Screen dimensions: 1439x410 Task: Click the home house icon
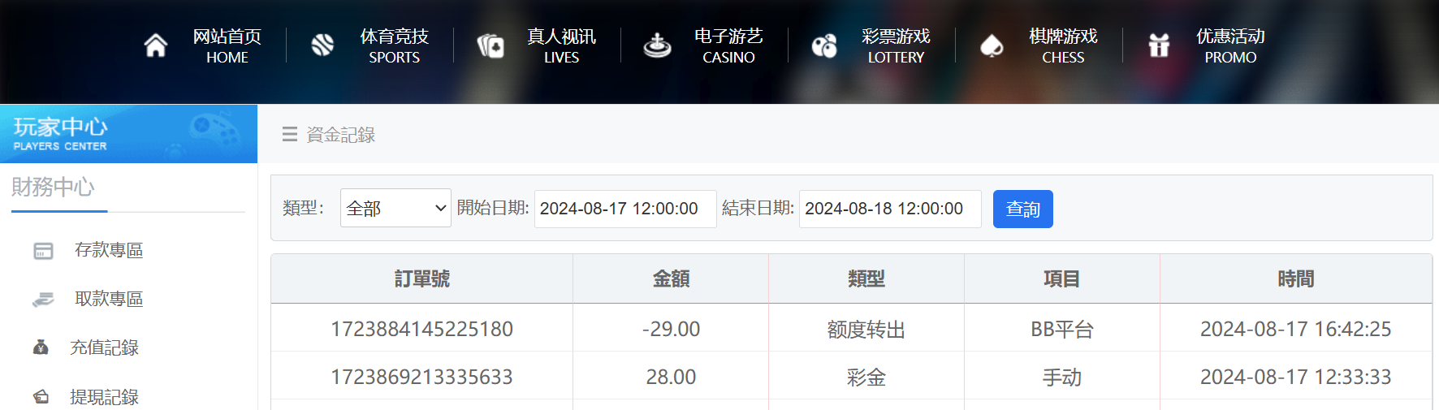click(156, 45)
